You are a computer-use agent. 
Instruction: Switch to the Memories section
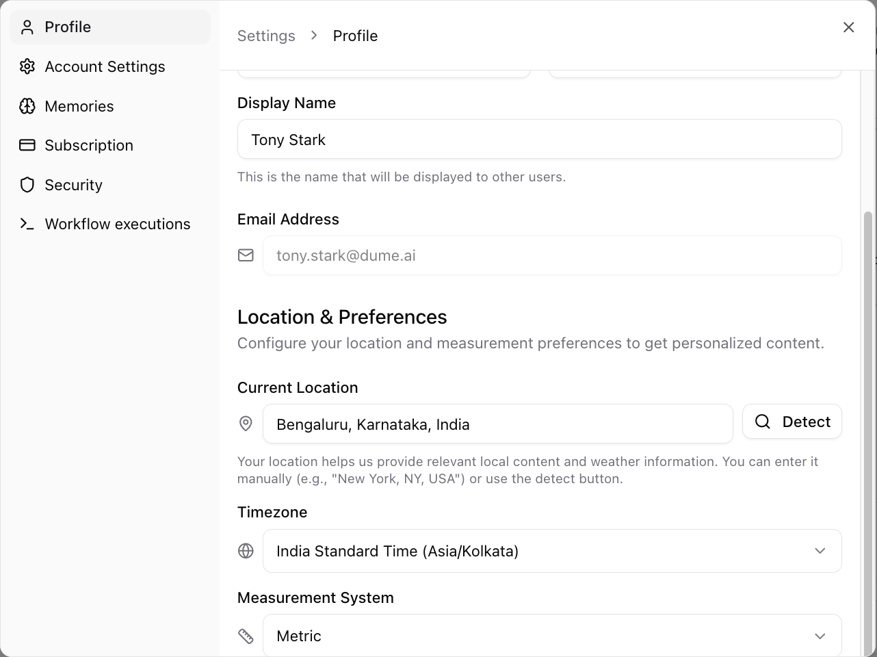[x=79, y=106]
